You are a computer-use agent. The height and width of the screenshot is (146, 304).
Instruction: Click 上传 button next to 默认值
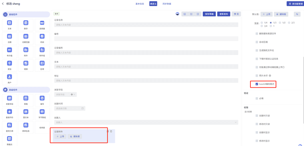tap(266, 14)
